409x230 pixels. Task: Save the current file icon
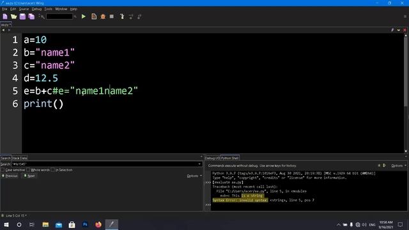pos(22,17)
